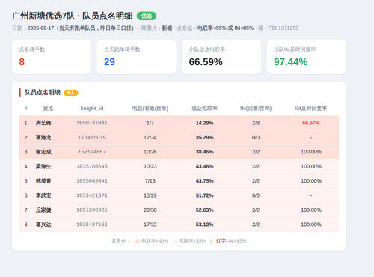Click the 点名骑手数 card label
This screenshot has width=374, height=277.
32,49
